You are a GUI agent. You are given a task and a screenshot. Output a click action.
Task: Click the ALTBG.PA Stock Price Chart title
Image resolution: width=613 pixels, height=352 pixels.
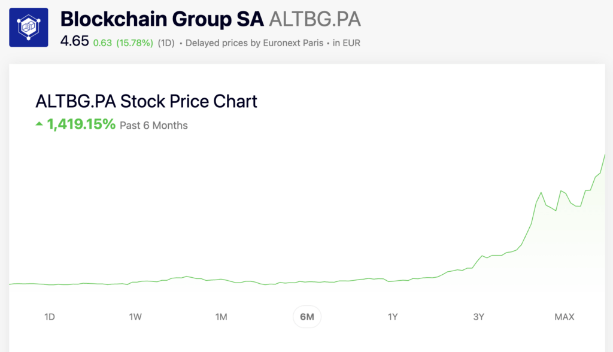(x=145, y=101)
